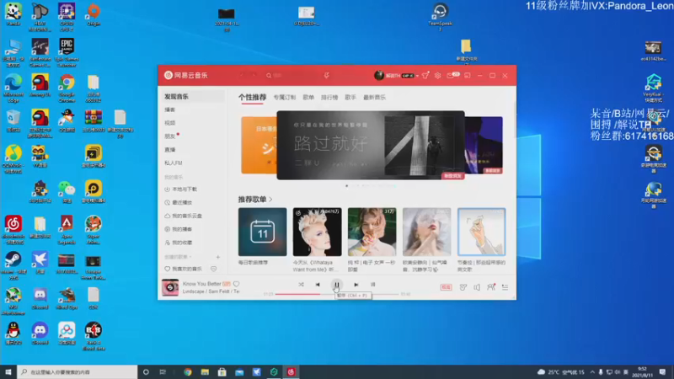This screenshot has height=379, width=674.
Task: Open 发现音乐 in sidebar
Action: [x=191, y=97]
